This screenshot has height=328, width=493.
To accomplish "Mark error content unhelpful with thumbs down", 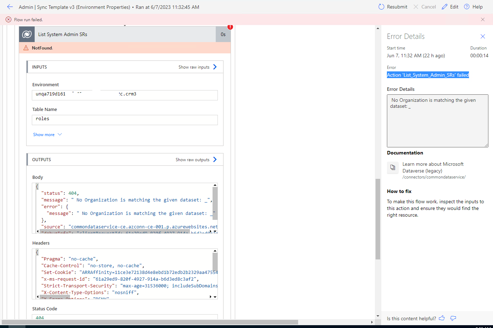I will pyautogui.click(x=453, y=318).
